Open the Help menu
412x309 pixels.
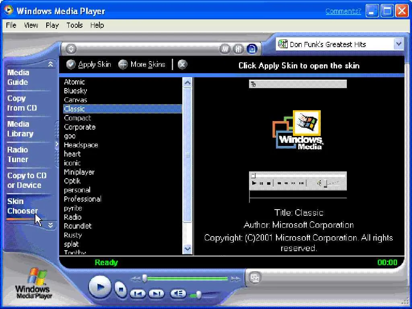[x=97, y=25]
